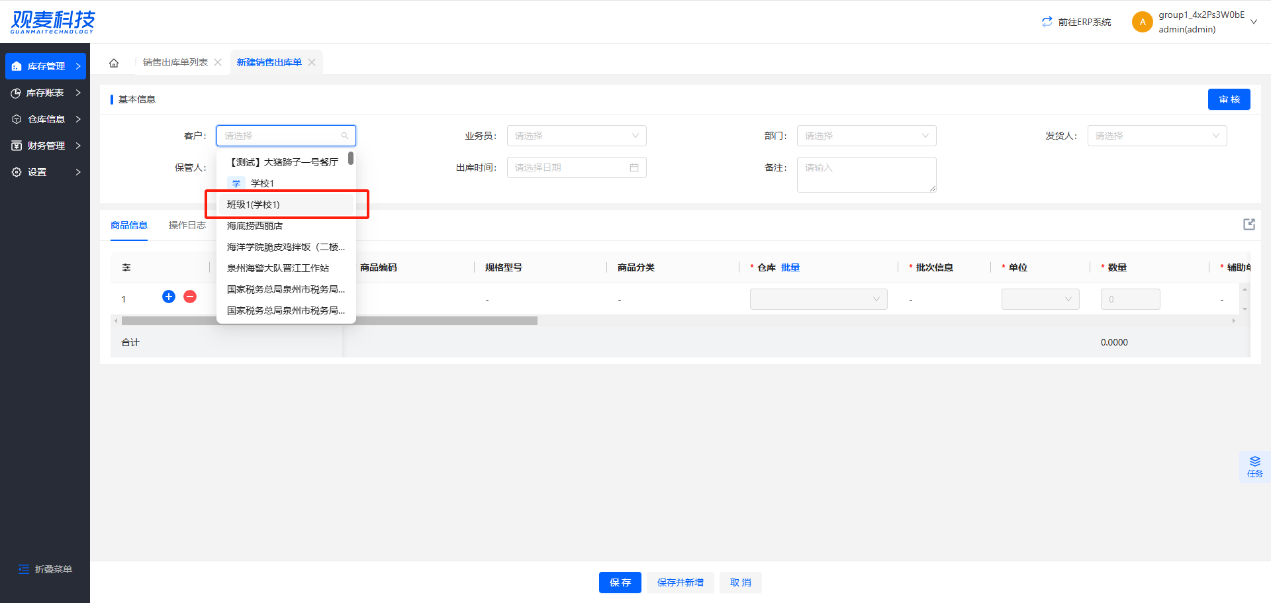Screen dimensions: 1271x603
Task: Open the 部门 dropdown
Action: tap(867, 136)
